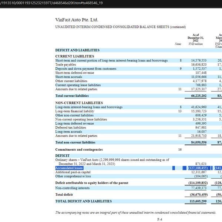Click the value 947,981

pyautogui.click(x=201, y=128)
